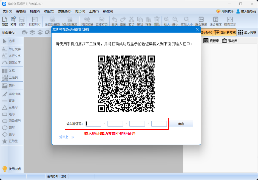Click the second 对象操作 layer icon
This screenshot has height=180, width=258.
coord(32,32)
